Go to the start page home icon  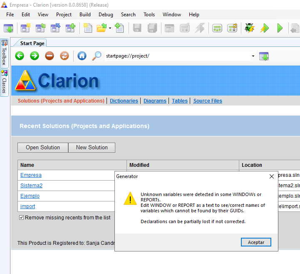point(82,56)
